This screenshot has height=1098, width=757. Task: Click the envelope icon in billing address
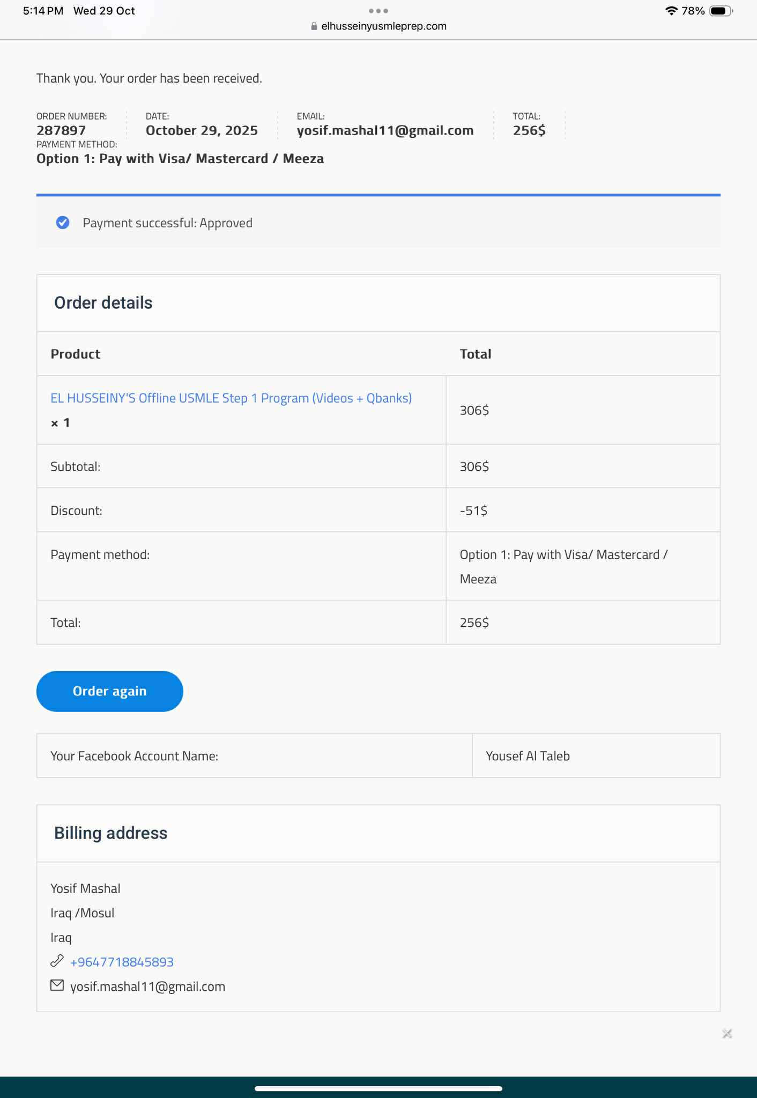(57, 985)
